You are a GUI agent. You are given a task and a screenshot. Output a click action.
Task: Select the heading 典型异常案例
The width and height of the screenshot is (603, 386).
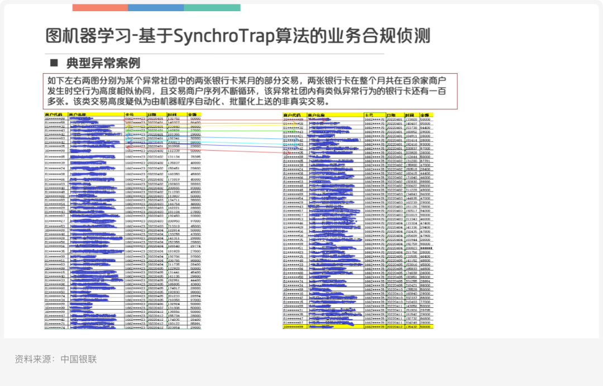(103, 63)
